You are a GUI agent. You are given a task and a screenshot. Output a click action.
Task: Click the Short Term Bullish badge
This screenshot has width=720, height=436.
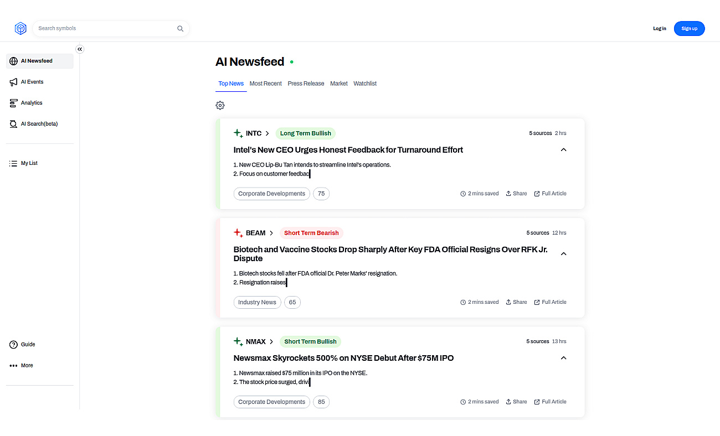[x=310, y=341]
